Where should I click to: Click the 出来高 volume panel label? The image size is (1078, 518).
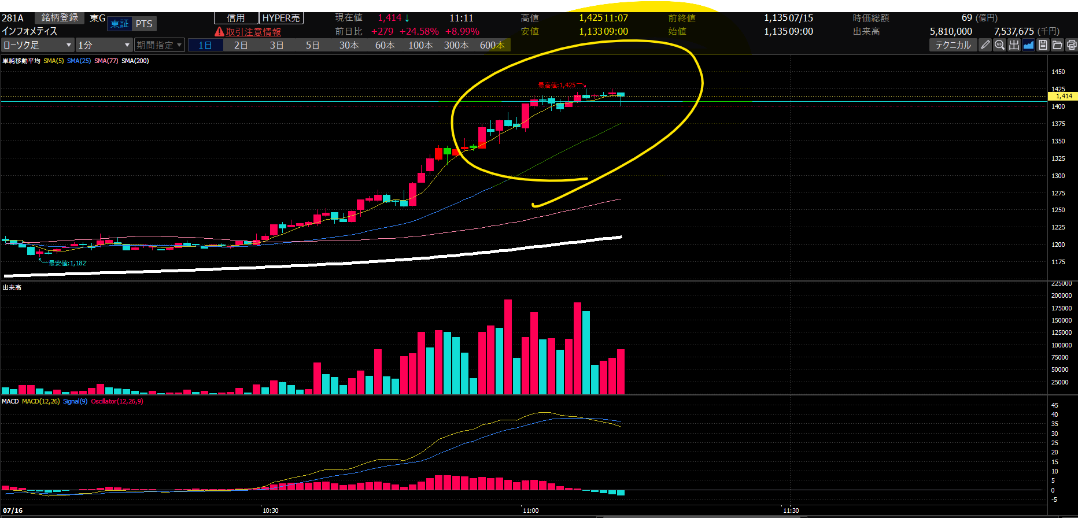pos(12,287)
